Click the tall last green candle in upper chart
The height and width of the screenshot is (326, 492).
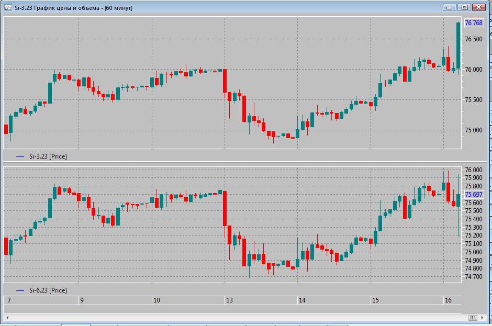click(x=459, y=46)
